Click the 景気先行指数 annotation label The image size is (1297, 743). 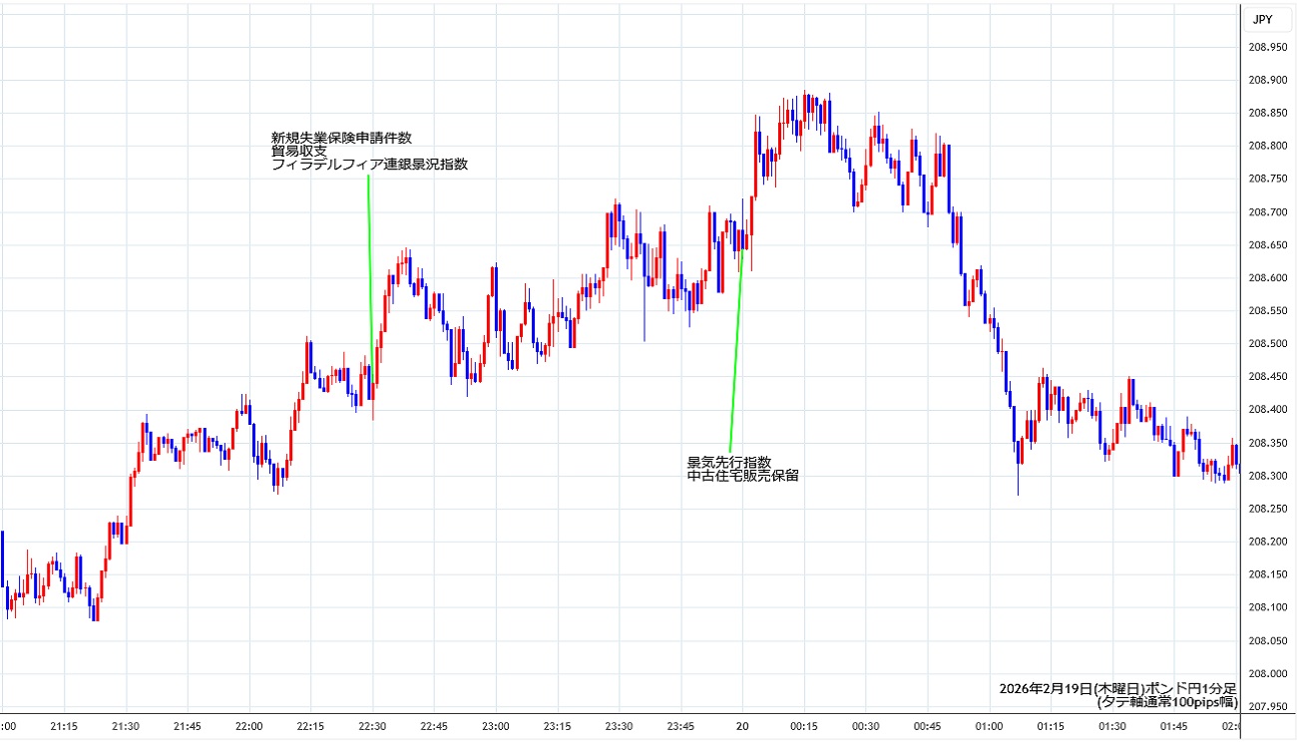pos(728,462)
